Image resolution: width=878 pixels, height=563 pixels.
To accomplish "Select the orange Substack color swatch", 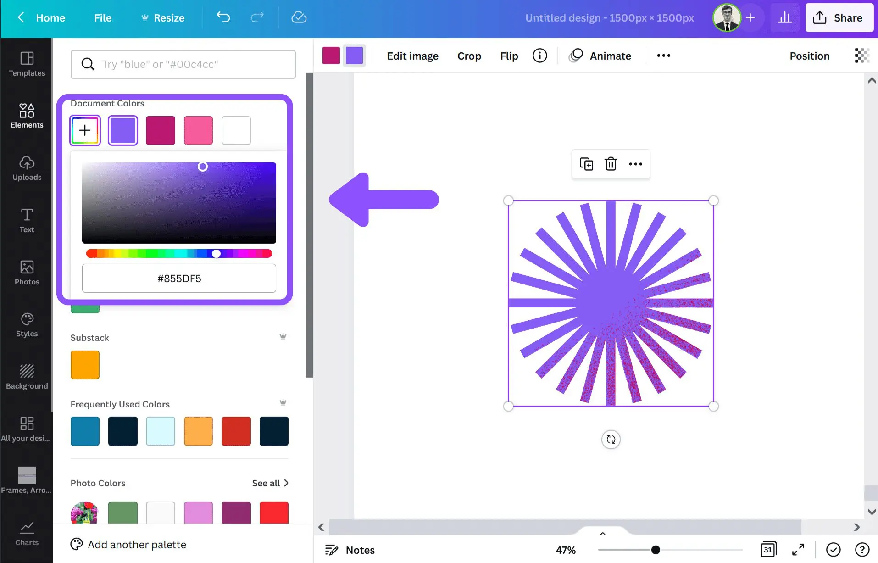I will [84, 364].
